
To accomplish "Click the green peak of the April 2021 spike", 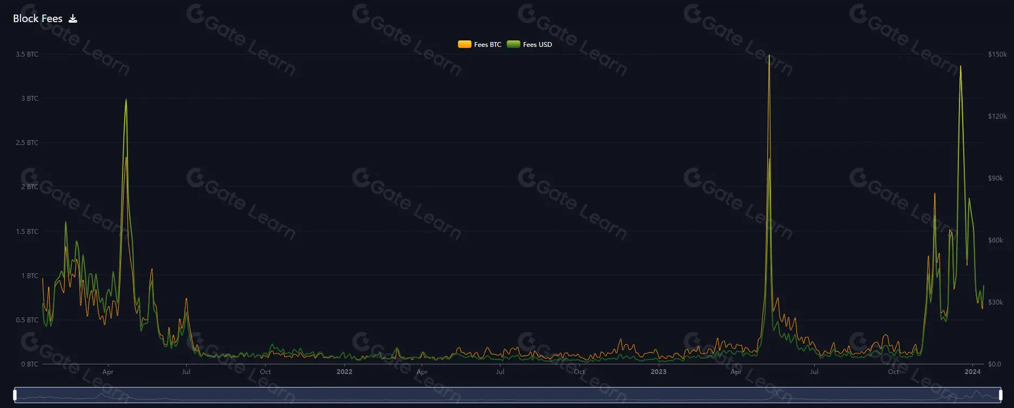I will click(126, 100).
